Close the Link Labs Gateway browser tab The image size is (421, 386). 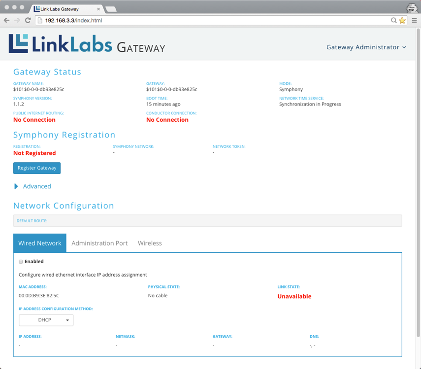click(99, 9)
